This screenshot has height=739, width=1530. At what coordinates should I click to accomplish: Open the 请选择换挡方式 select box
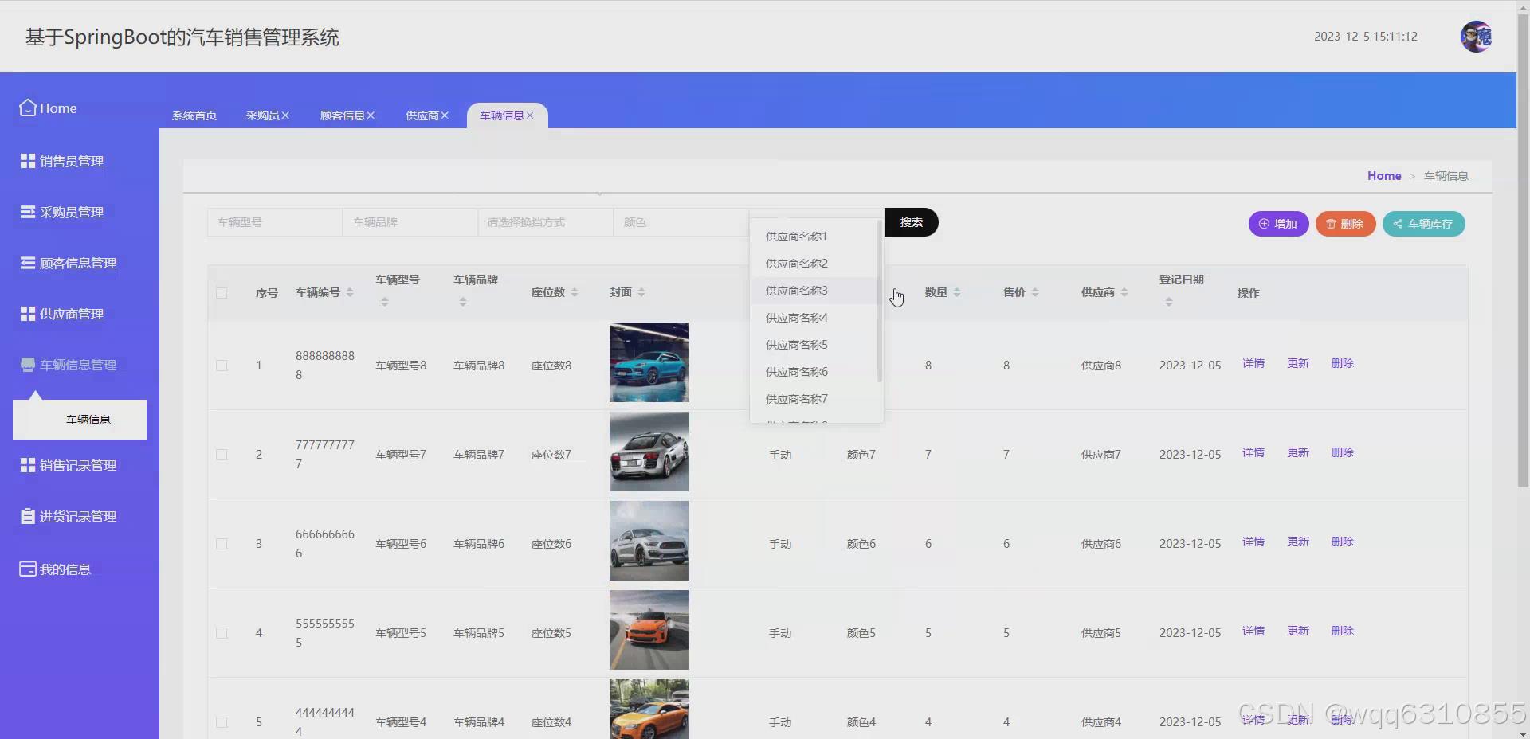[546, 222]
